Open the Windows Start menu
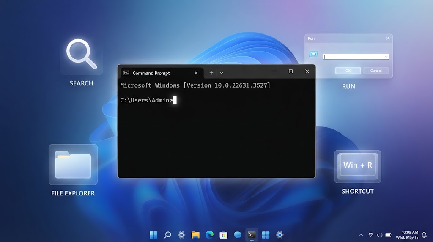This screenshot has width=433, height=242. pyautogui.click(x=153, y=235)
